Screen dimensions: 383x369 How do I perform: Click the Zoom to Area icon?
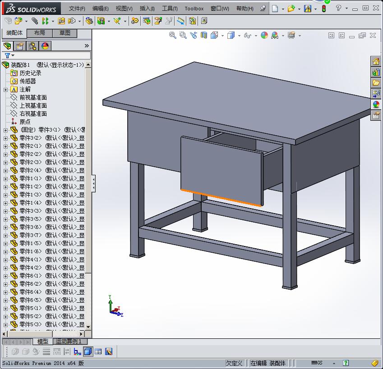(x=183, y=35)
